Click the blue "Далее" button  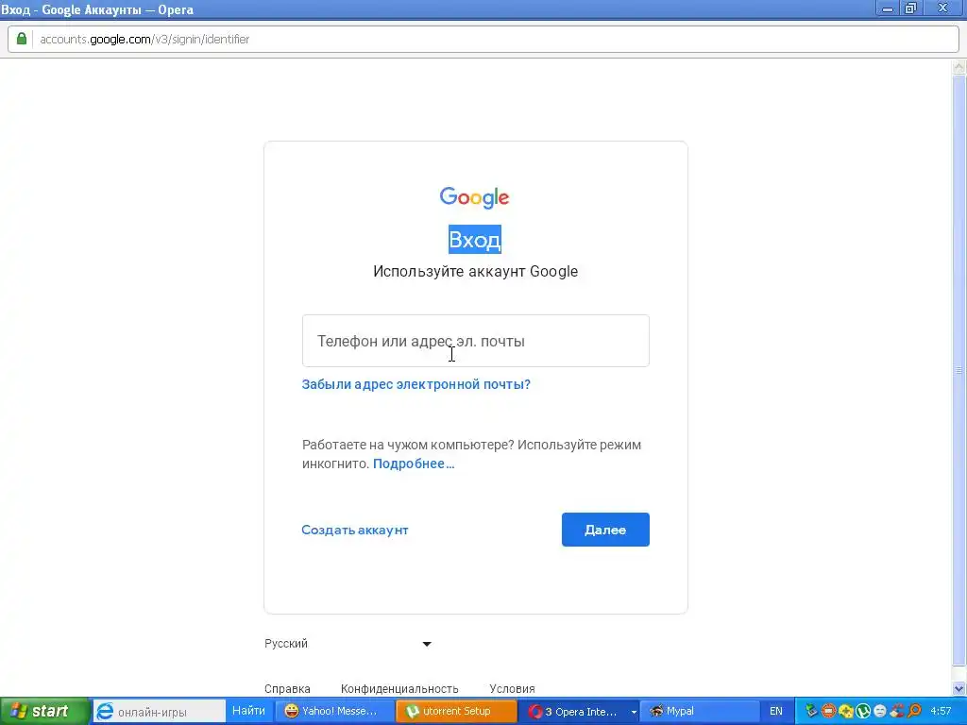click(605, 530)
